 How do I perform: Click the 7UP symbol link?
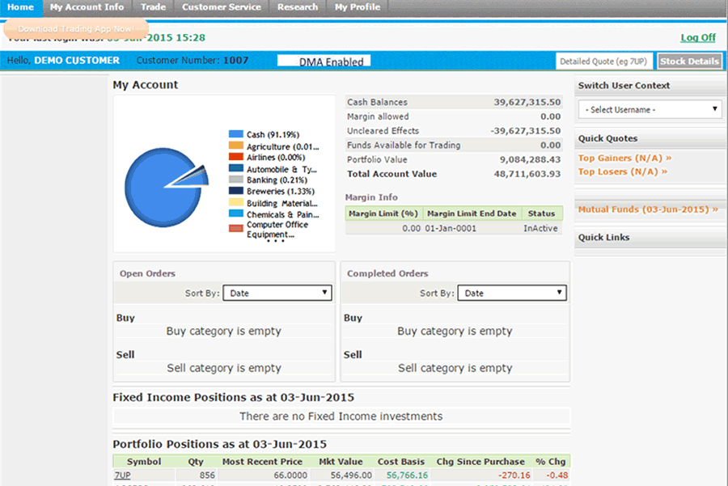coord(122,475)
